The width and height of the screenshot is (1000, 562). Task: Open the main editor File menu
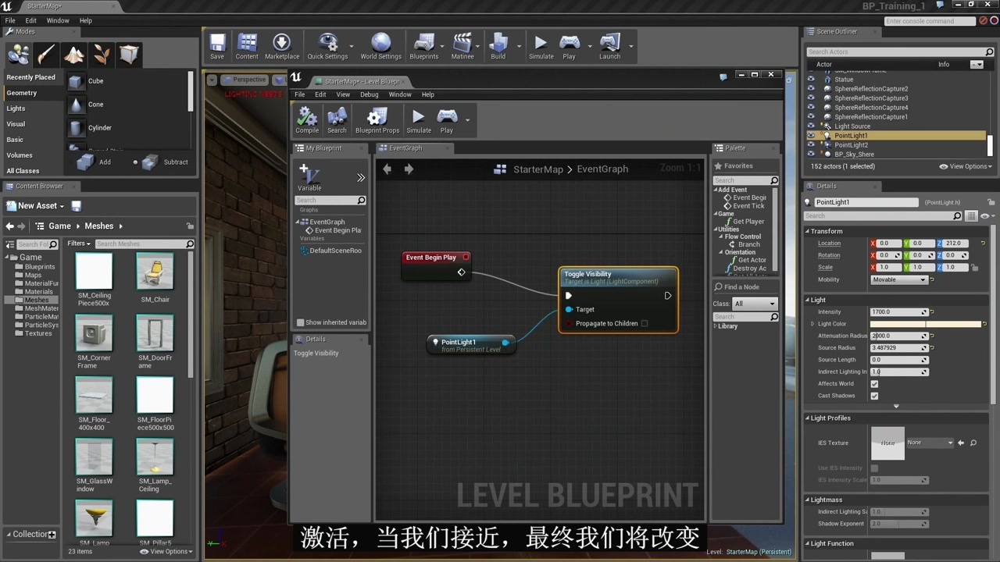(10, 20)
